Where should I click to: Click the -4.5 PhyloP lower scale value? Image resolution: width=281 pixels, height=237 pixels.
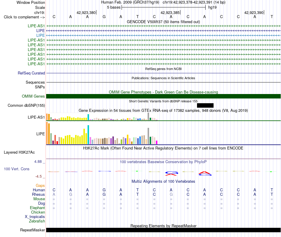point(38,176)
